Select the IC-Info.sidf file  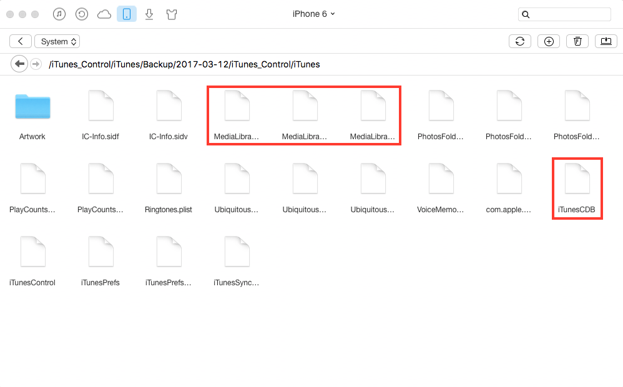tap(101, 116)
